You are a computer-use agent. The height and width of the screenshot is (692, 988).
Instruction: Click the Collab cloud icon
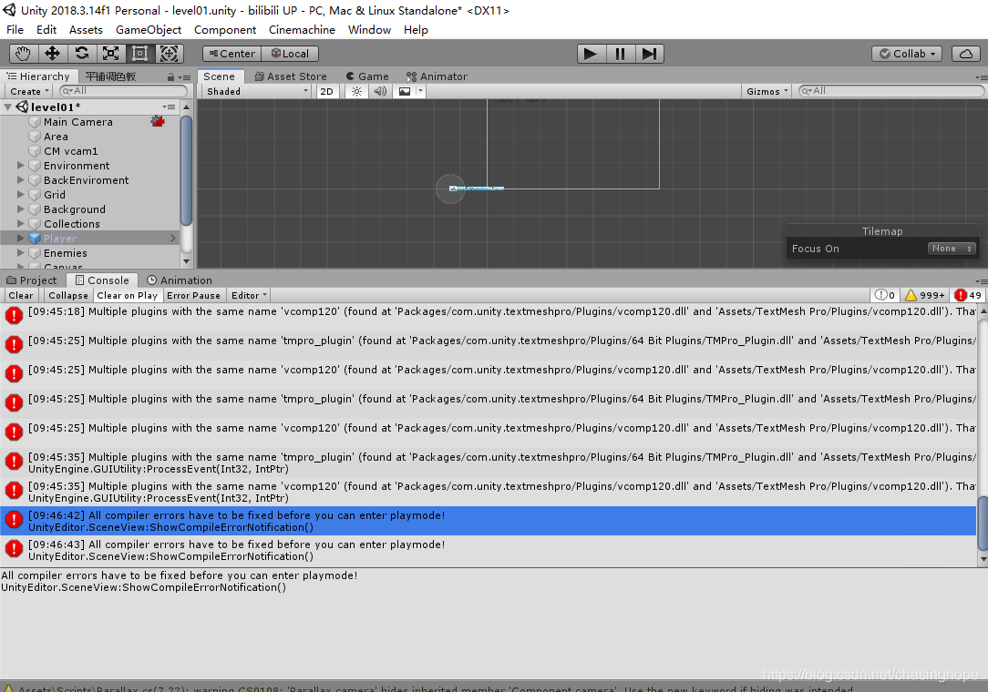(965, 53)
